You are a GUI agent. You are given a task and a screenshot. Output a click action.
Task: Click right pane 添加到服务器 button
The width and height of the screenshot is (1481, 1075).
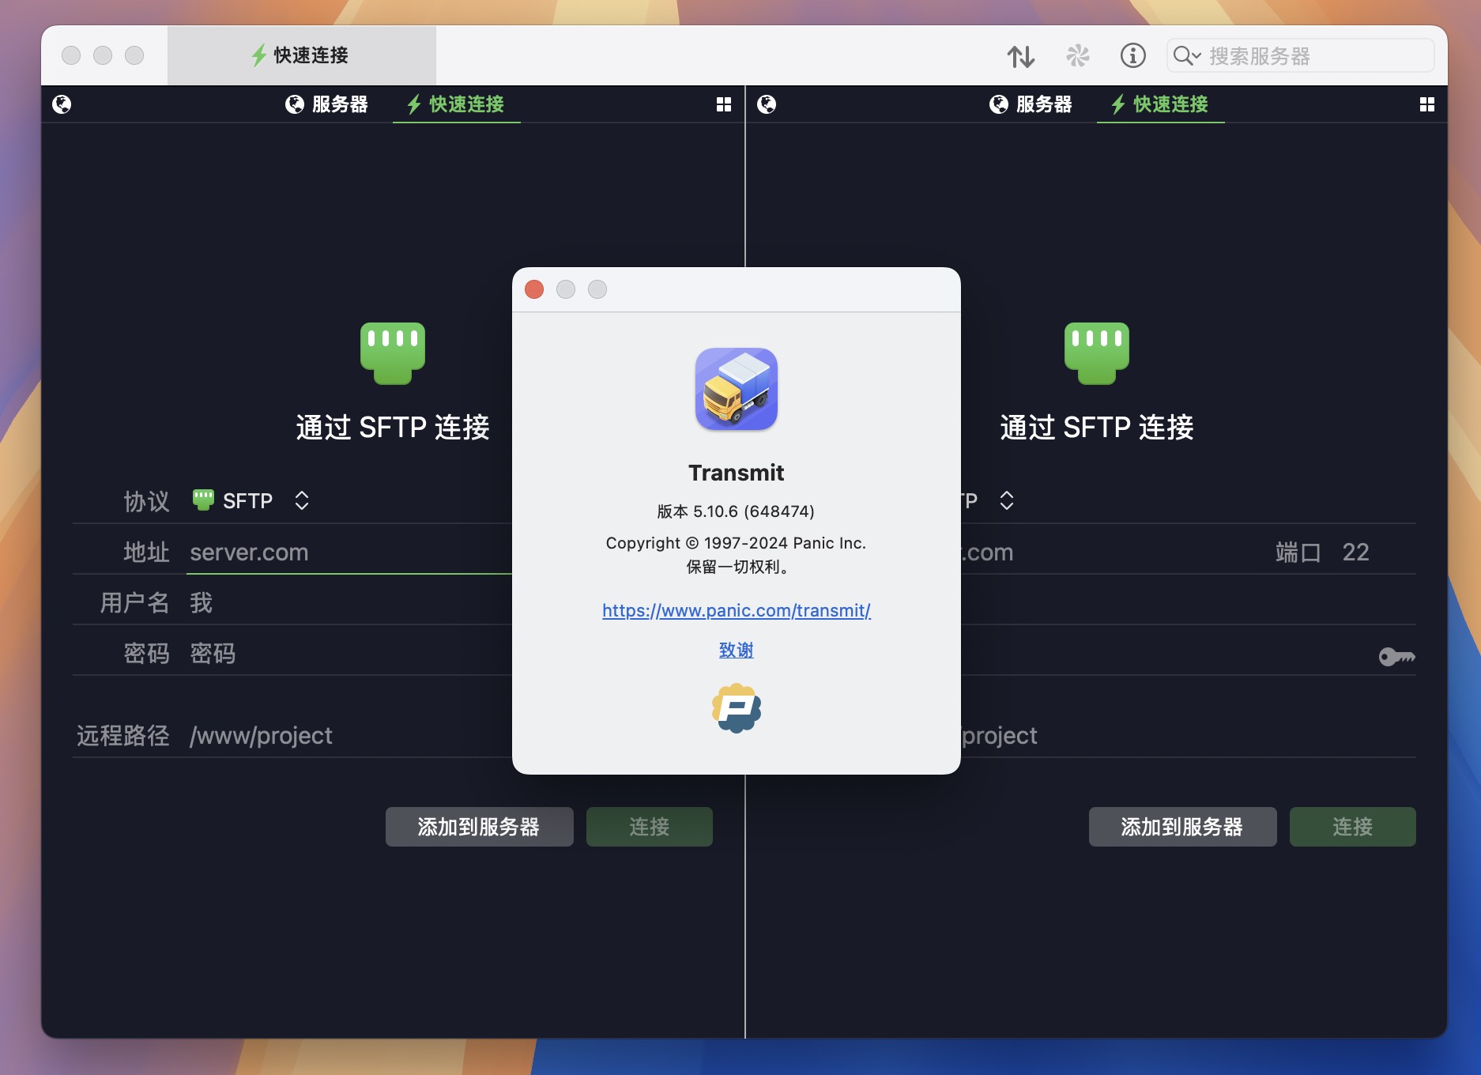coord(1182,827)
